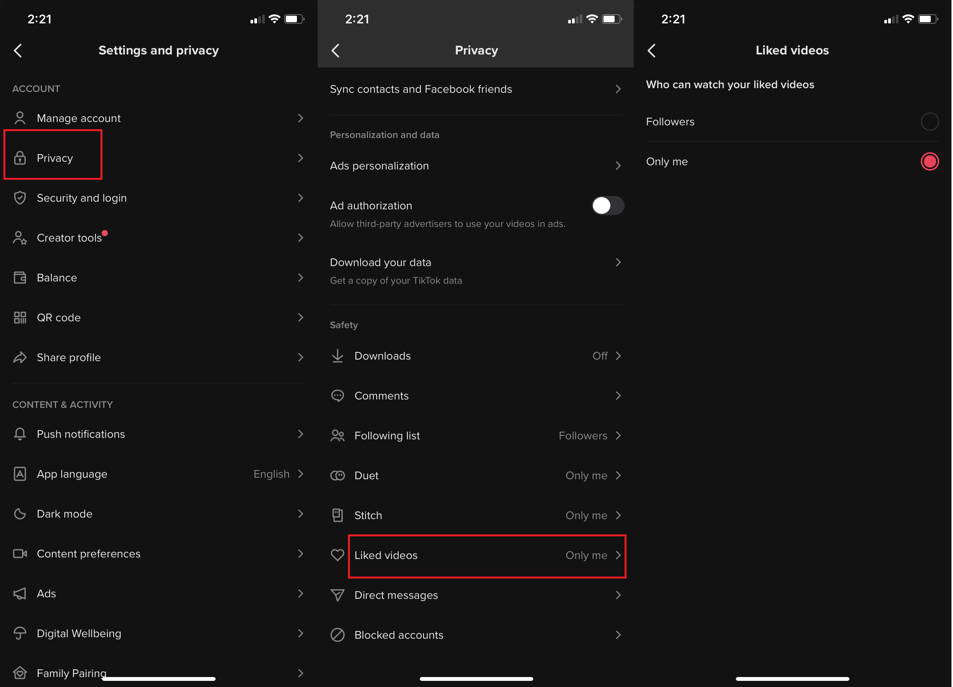Open Security and login settings
Image resolution: width=953 pixels, height=687 pixels.
(158, 197)
